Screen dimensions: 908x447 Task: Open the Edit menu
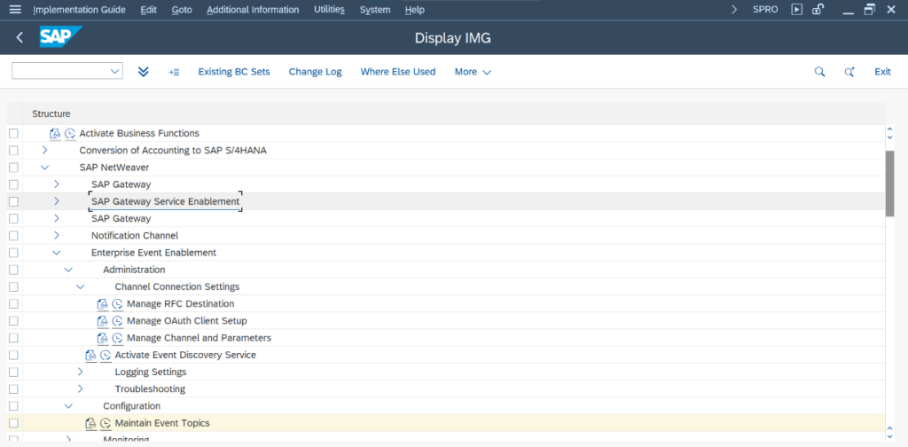148,9
